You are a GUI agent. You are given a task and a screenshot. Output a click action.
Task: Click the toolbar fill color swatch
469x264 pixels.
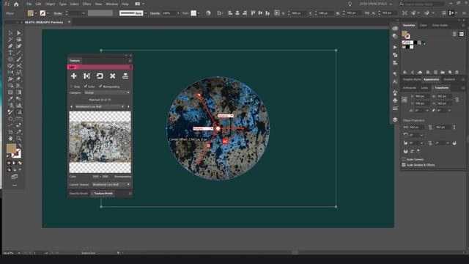11,148
